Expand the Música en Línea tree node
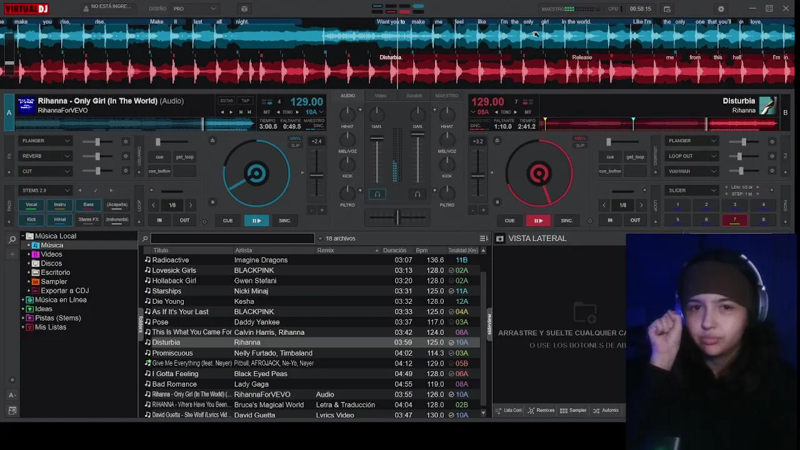The image size is (800, 450). tap(23, 300)
